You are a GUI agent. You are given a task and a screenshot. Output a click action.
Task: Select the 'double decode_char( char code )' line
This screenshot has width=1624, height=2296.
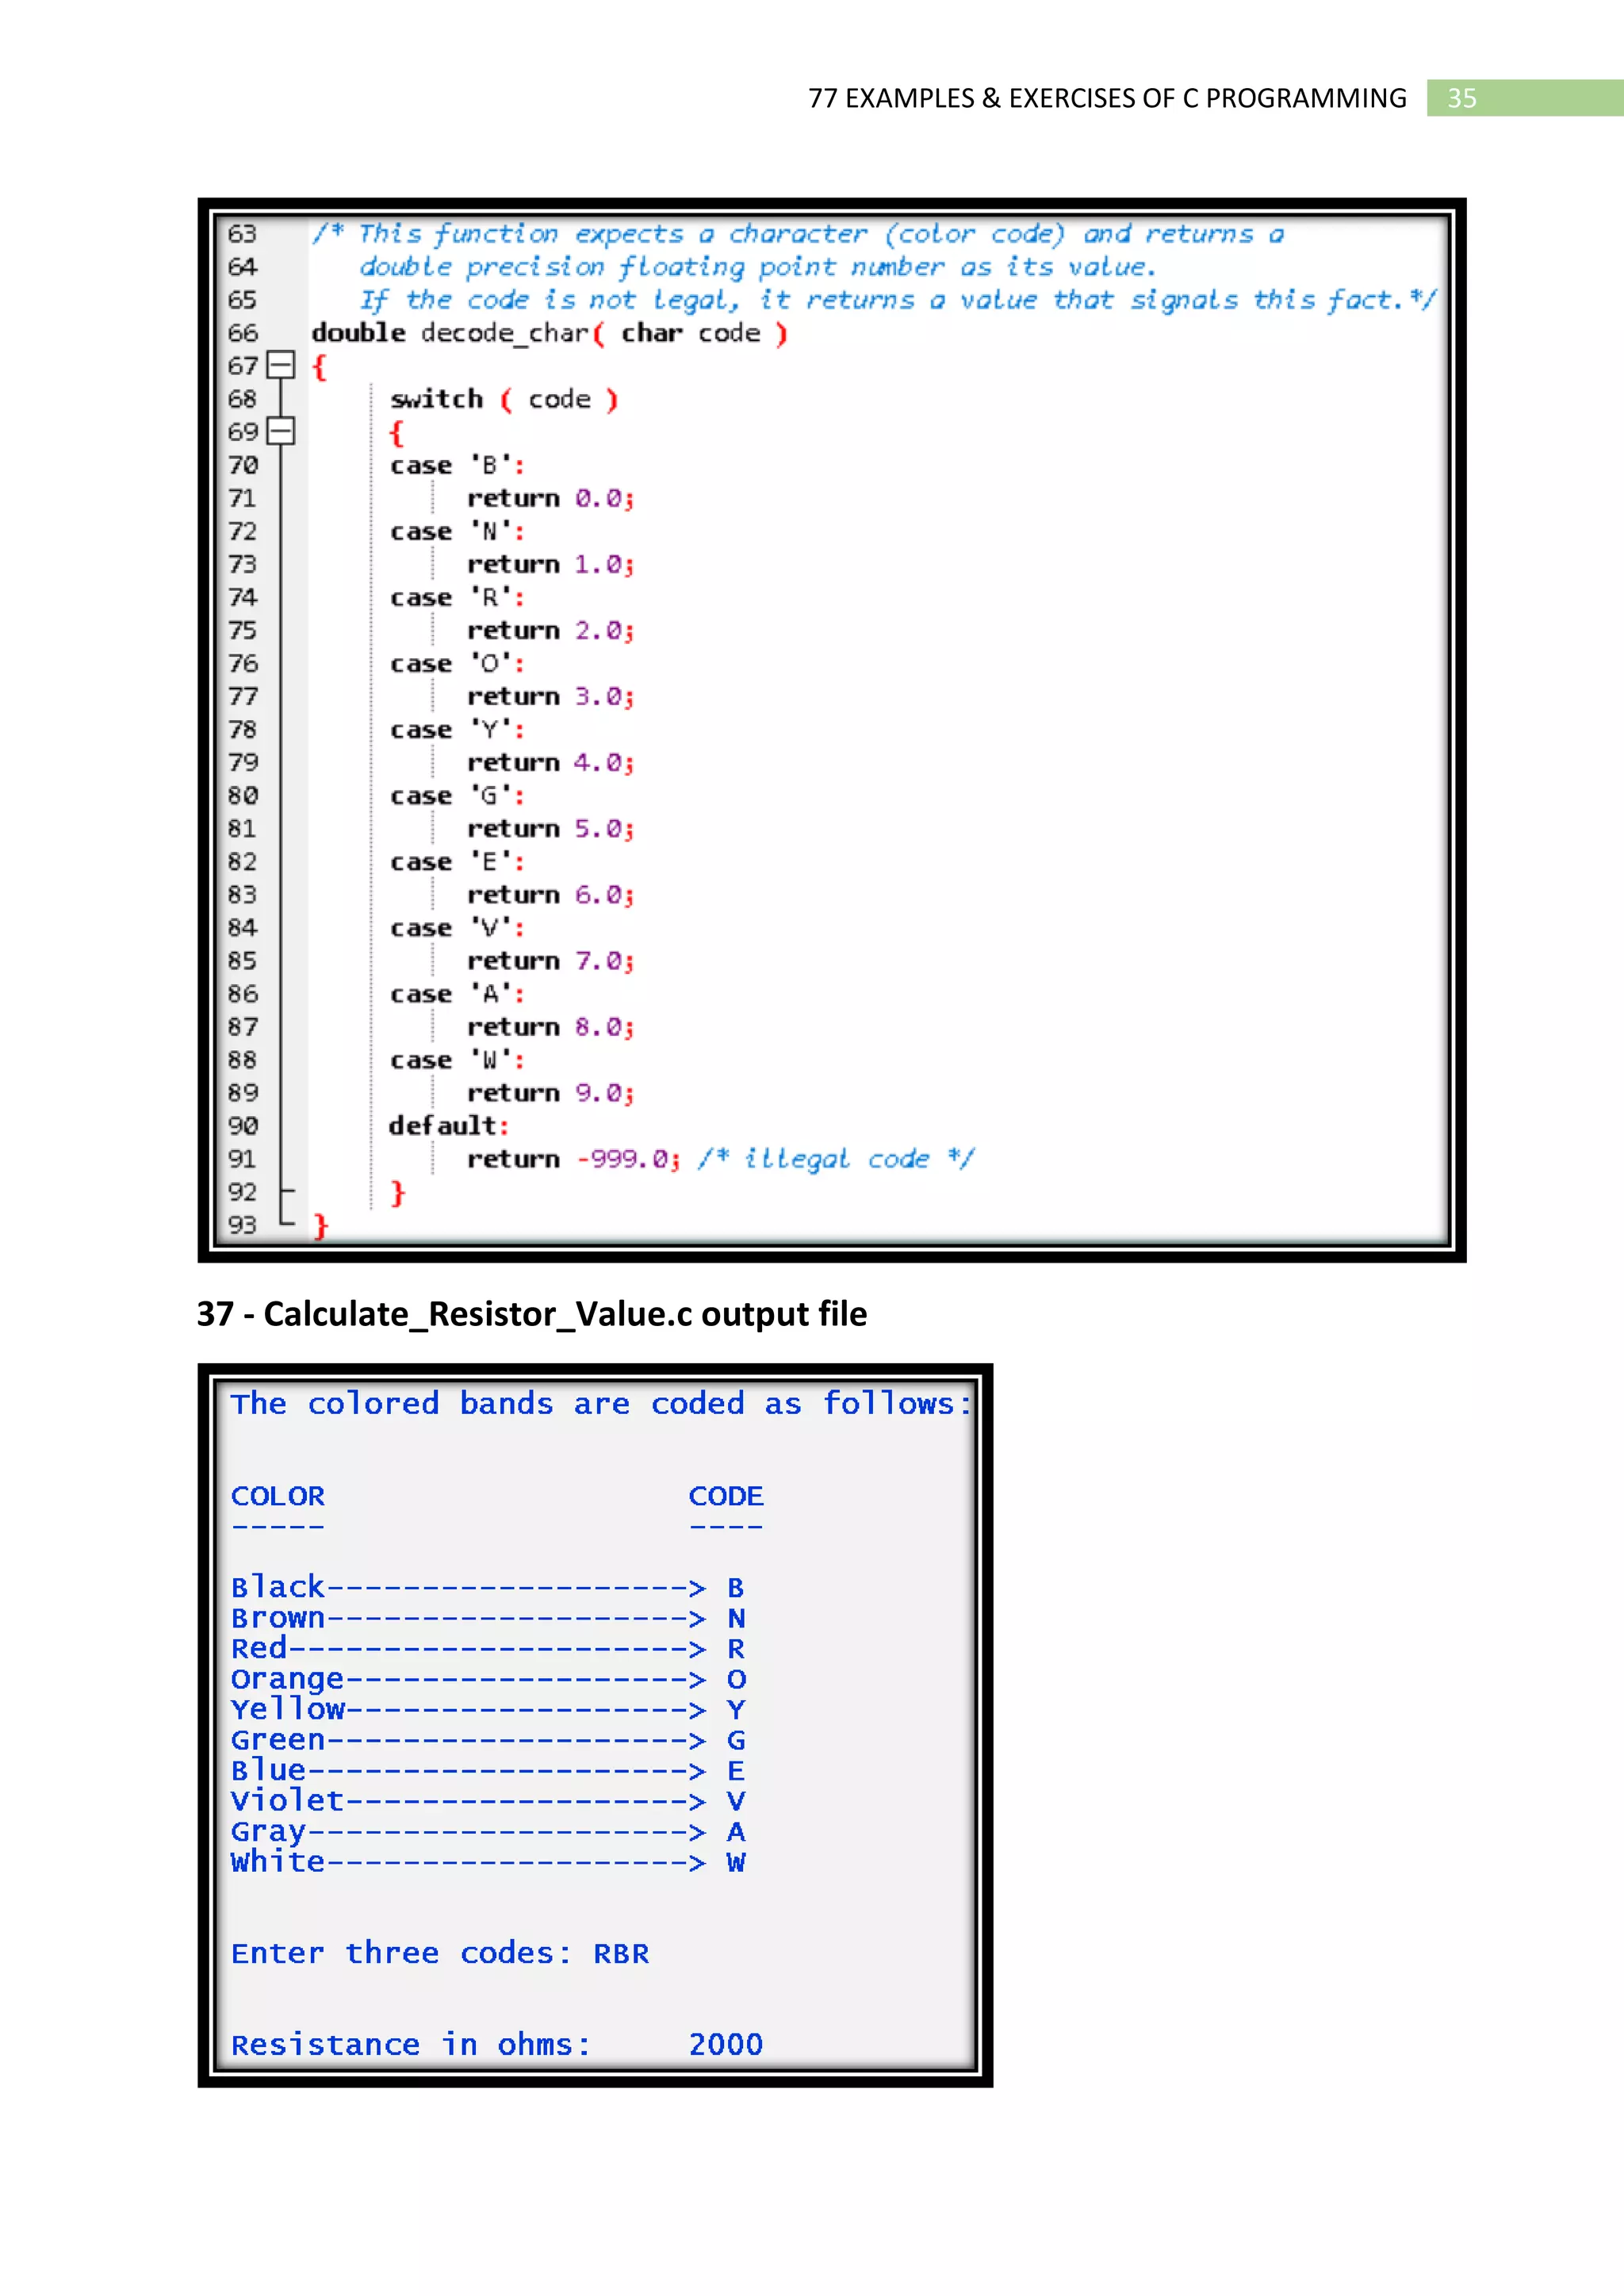click(549, 333)
